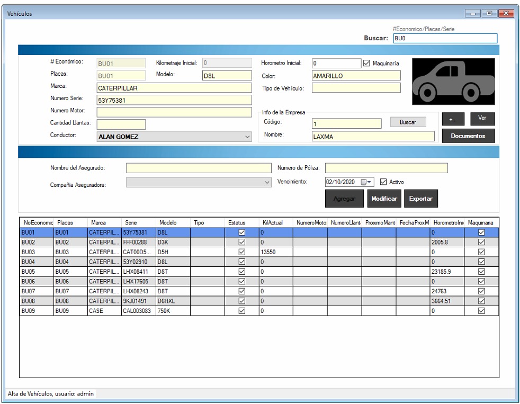Click the Ver button

tap(482, 119)
